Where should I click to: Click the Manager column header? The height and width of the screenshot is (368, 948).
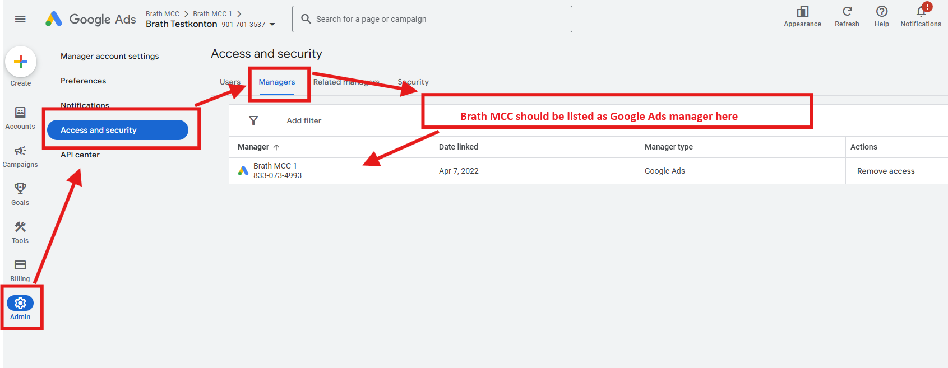[253, 147]
